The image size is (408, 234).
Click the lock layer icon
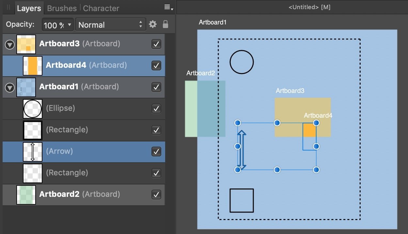click(x=165, y=24)
